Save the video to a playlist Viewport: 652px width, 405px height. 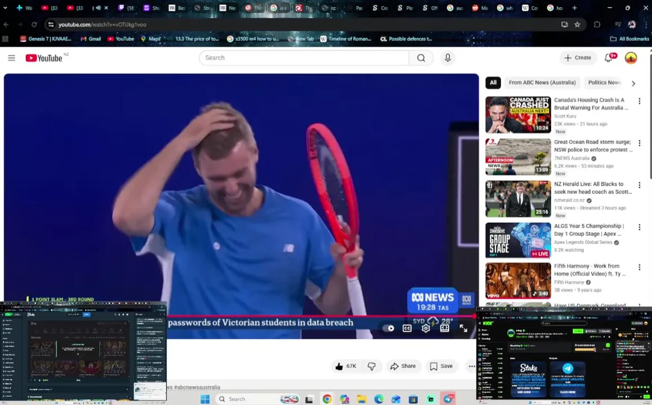coord(441,366)
